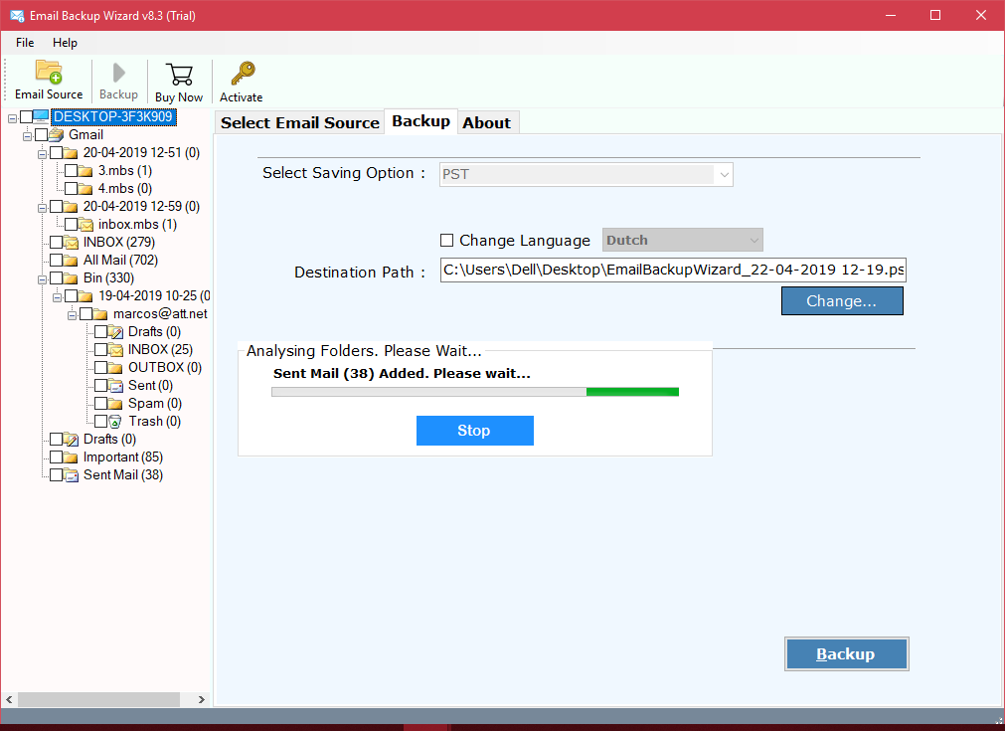Collapse the 20-04-2019 12-51 node

[43, 154]
